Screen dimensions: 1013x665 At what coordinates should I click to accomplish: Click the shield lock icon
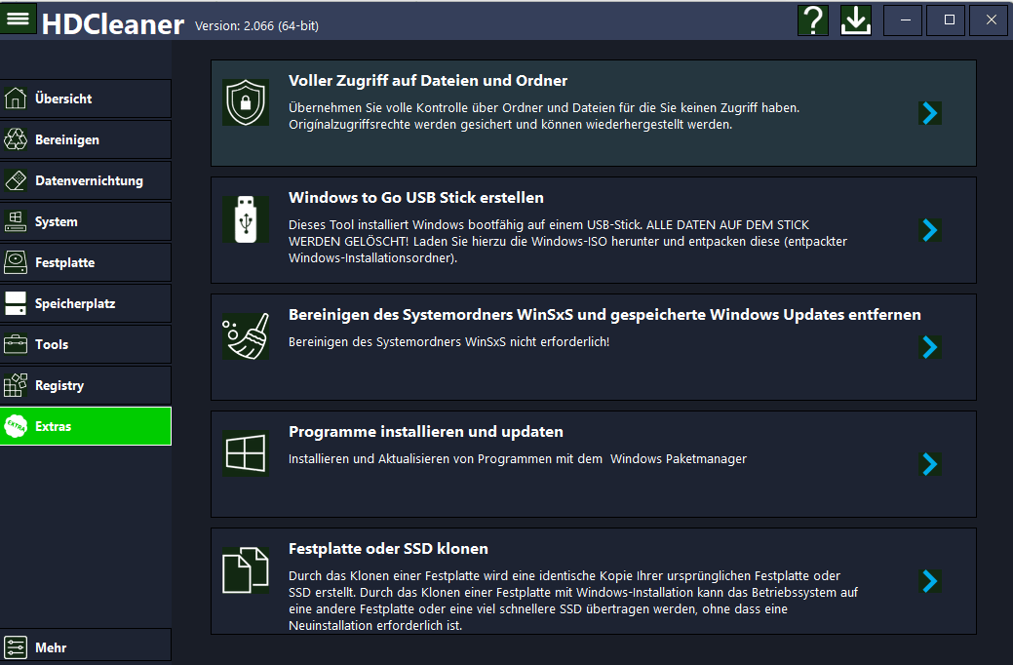246,102
